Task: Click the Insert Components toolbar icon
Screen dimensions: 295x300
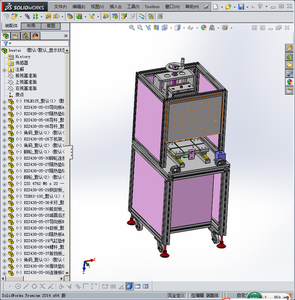Action: (15, 16)
